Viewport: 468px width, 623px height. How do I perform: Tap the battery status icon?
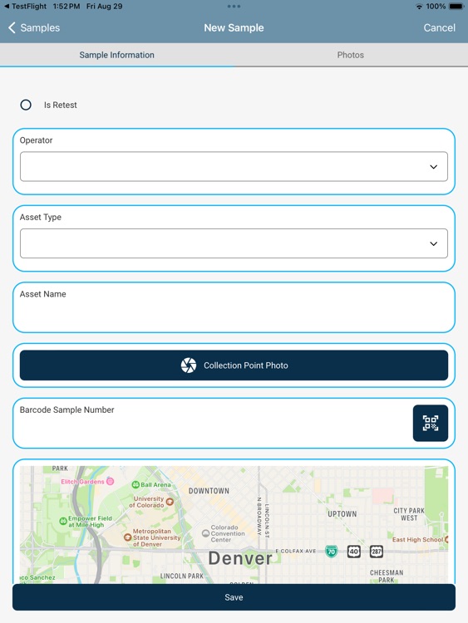pos(456,7)
